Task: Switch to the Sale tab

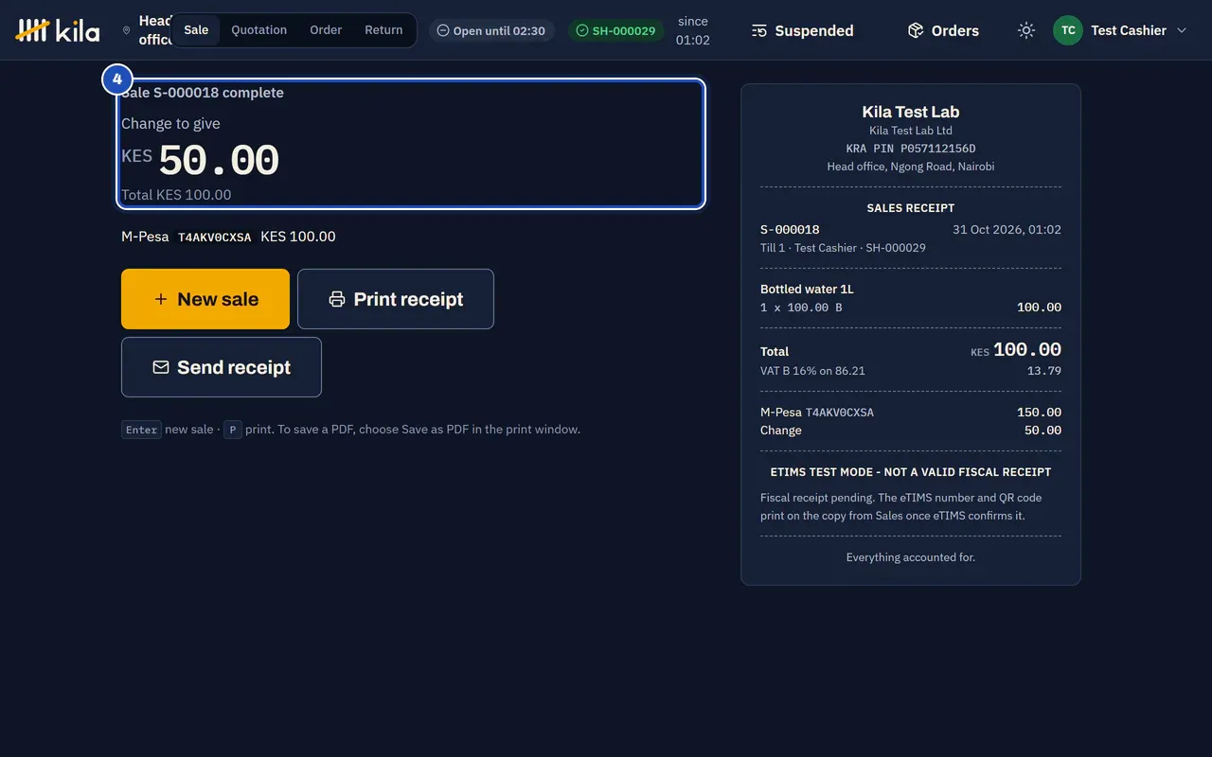Action: pos(196,30)
